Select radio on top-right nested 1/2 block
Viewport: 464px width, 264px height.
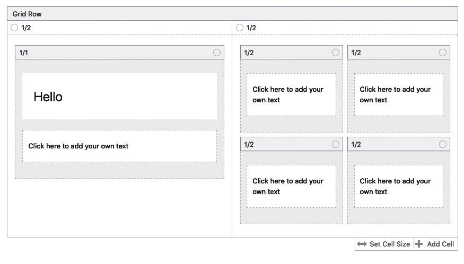coord(443,52)
